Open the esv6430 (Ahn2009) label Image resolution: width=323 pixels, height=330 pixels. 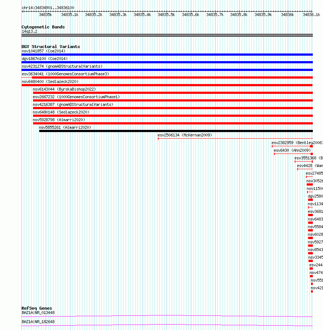(x=292, y=151)
